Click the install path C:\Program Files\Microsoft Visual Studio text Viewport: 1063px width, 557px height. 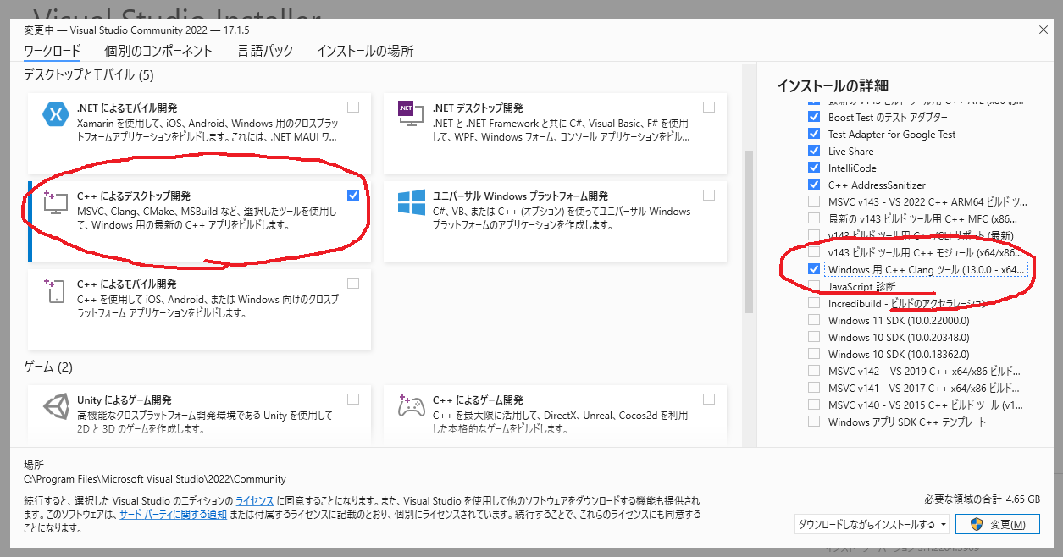155,478
